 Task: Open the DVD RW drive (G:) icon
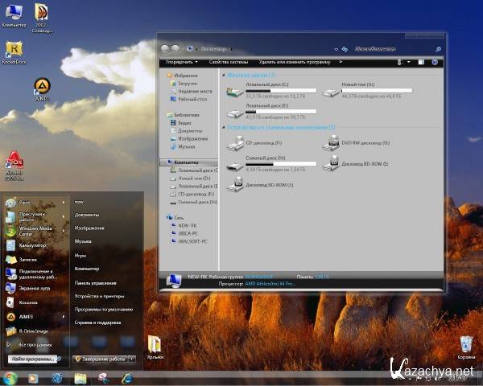331,143
